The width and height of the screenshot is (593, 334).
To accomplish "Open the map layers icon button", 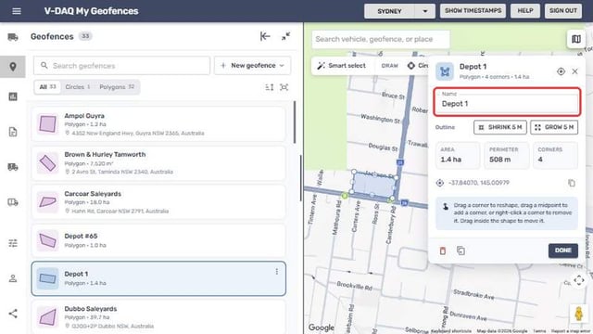I will 576,39.
